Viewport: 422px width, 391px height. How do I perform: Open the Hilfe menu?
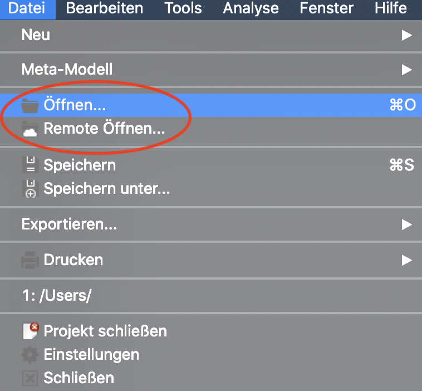click(x=390, y=8)
